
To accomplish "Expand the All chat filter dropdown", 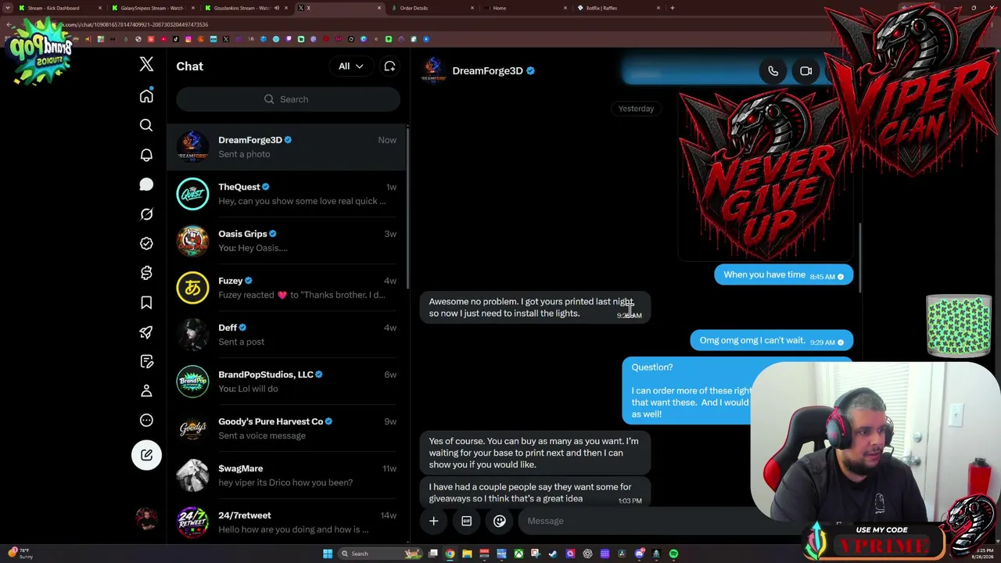I will (x=351, y=66).
